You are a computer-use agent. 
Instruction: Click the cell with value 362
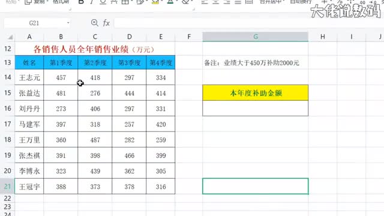[x=129, y=171]
